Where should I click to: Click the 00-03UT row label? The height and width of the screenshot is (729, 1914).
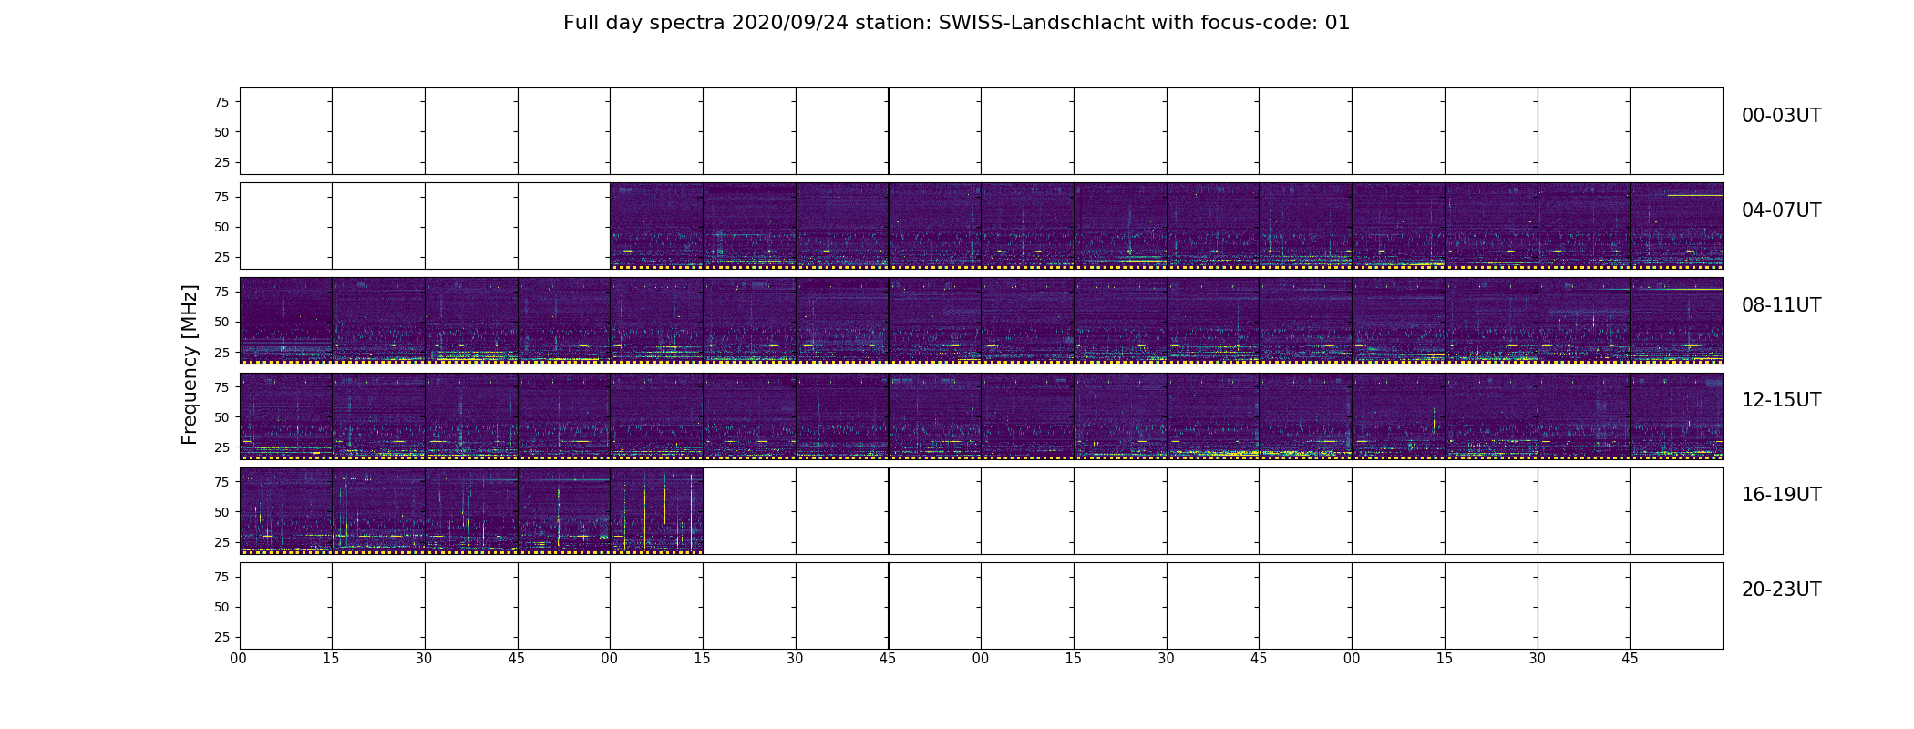pyautogui.click(x=1781, y=116)
